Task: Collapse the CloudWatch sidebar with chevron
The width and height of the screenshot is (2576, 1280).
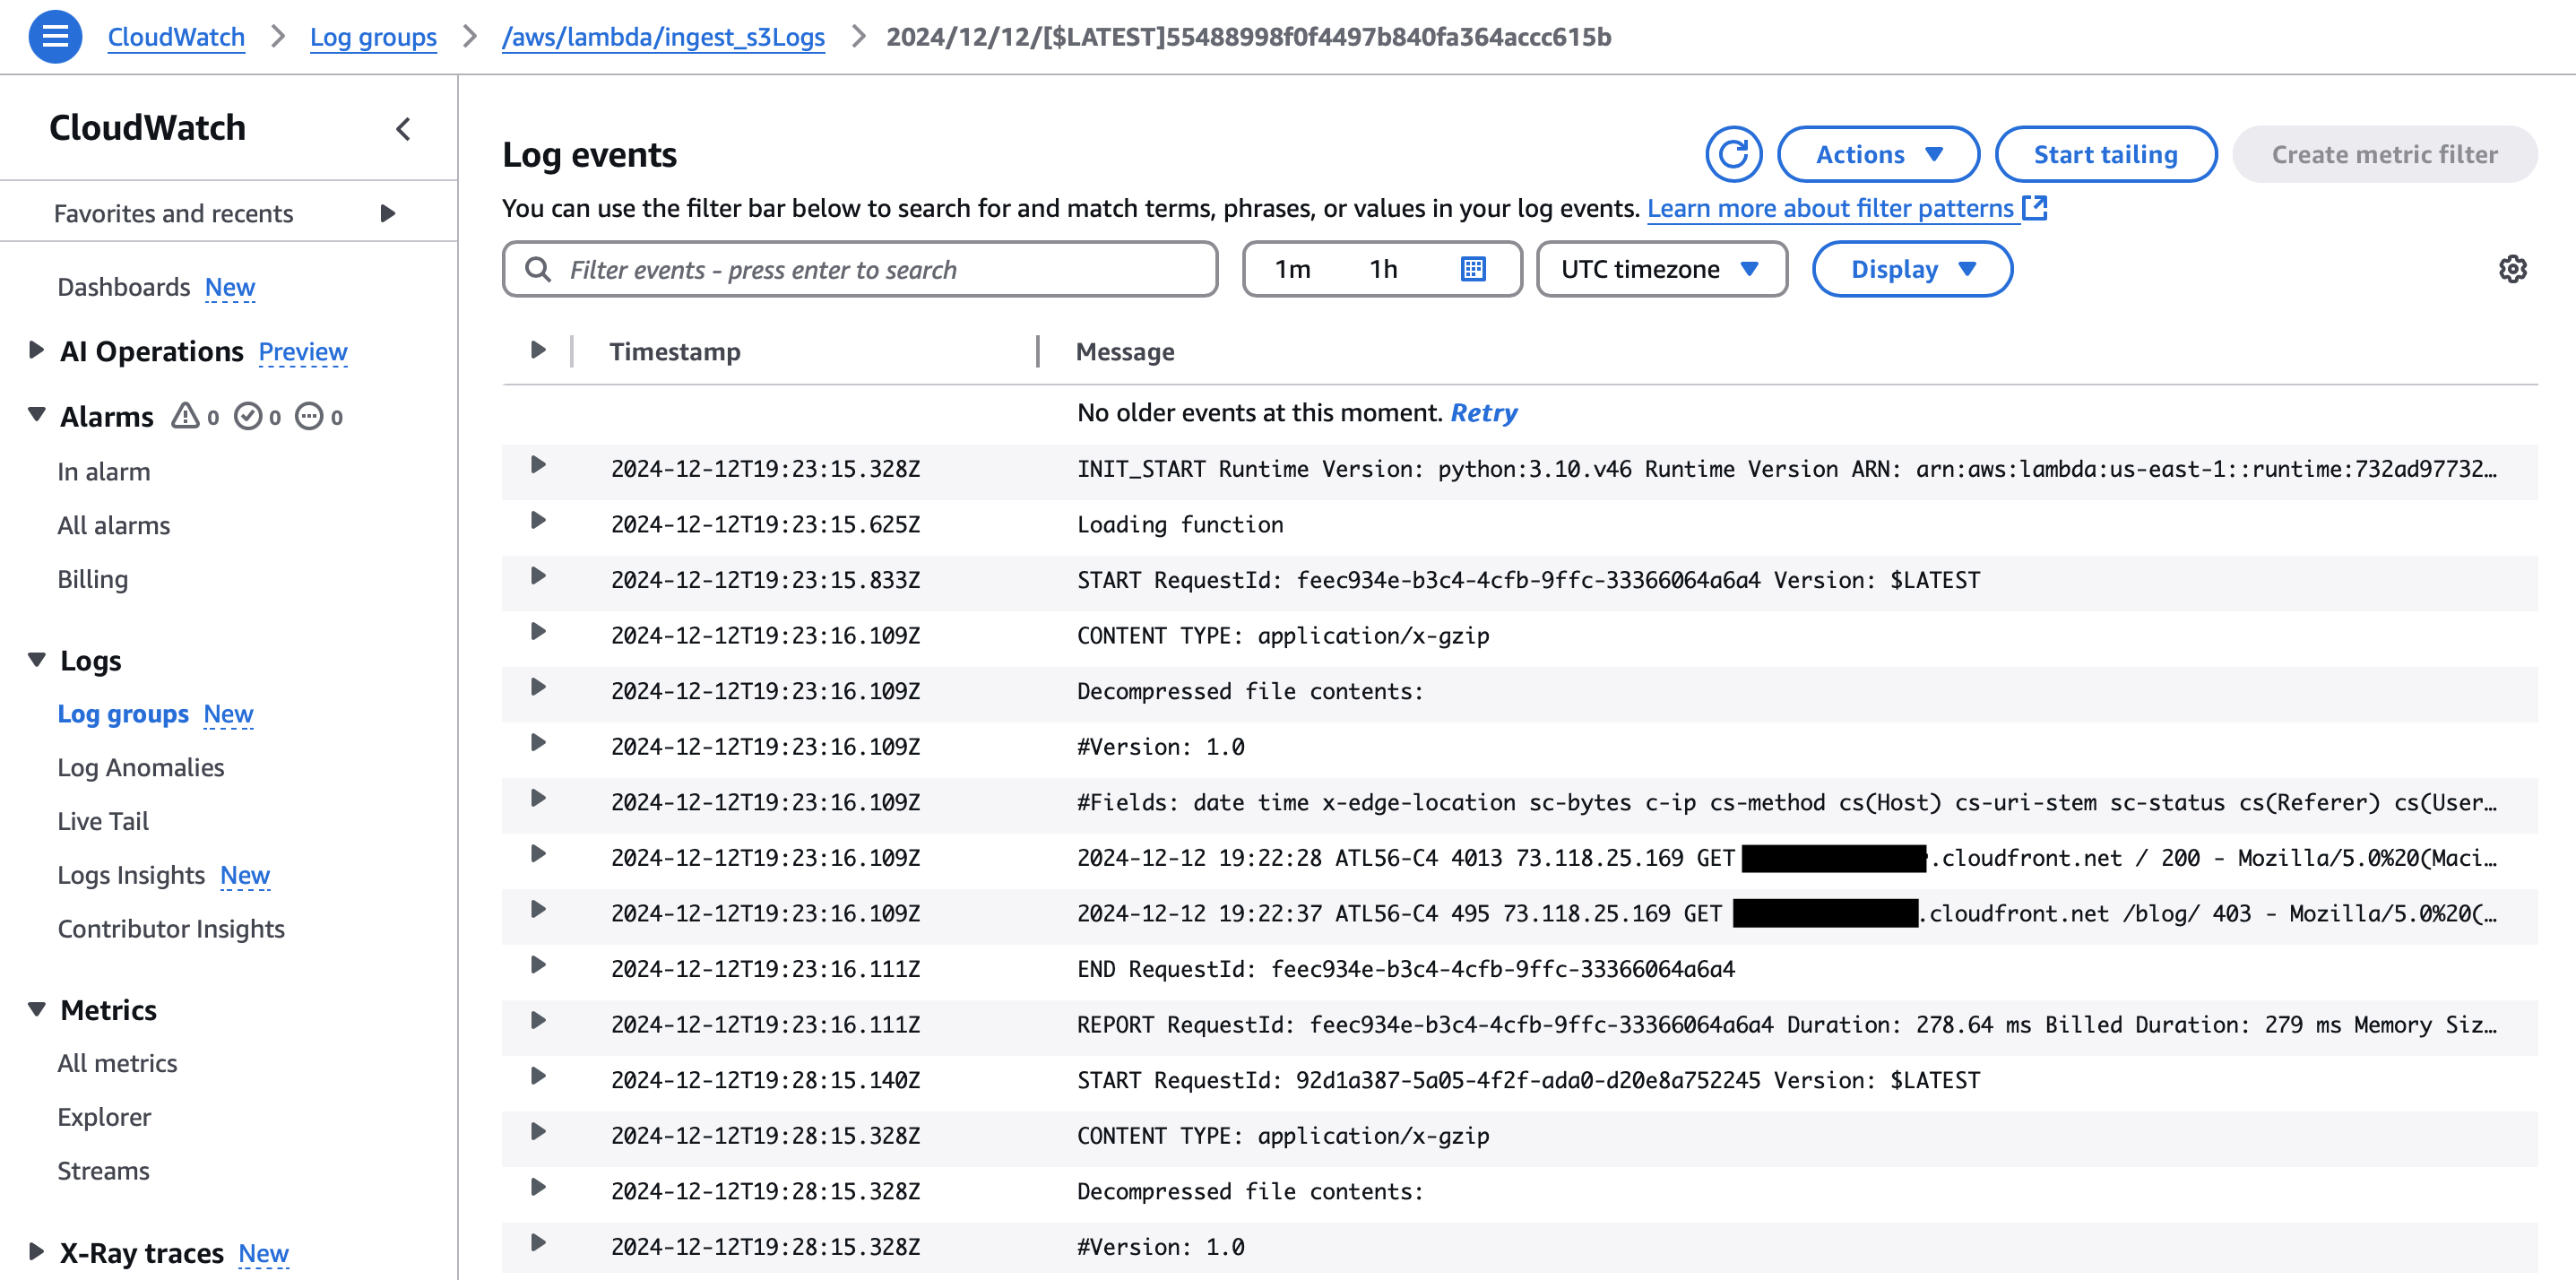Action: point(403,129)
